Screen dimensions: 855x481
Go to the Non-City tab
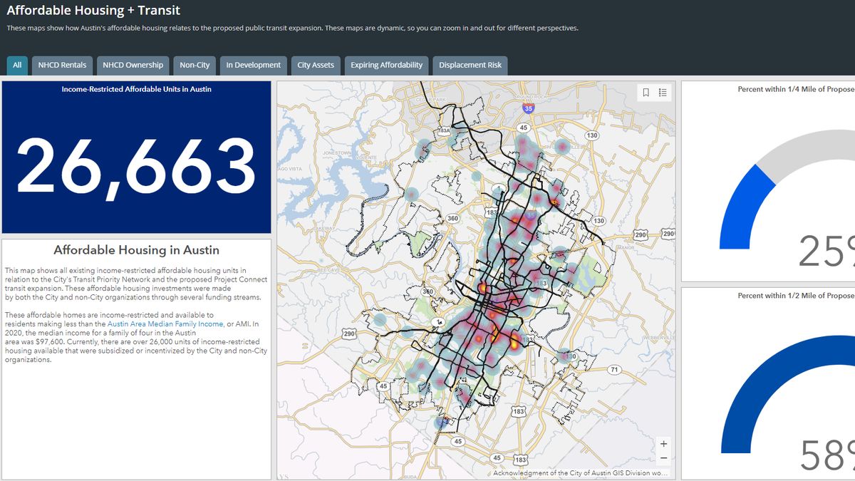coord(195,65)
